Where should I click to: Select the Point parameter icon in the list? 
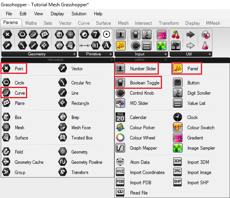coord(6,68)
